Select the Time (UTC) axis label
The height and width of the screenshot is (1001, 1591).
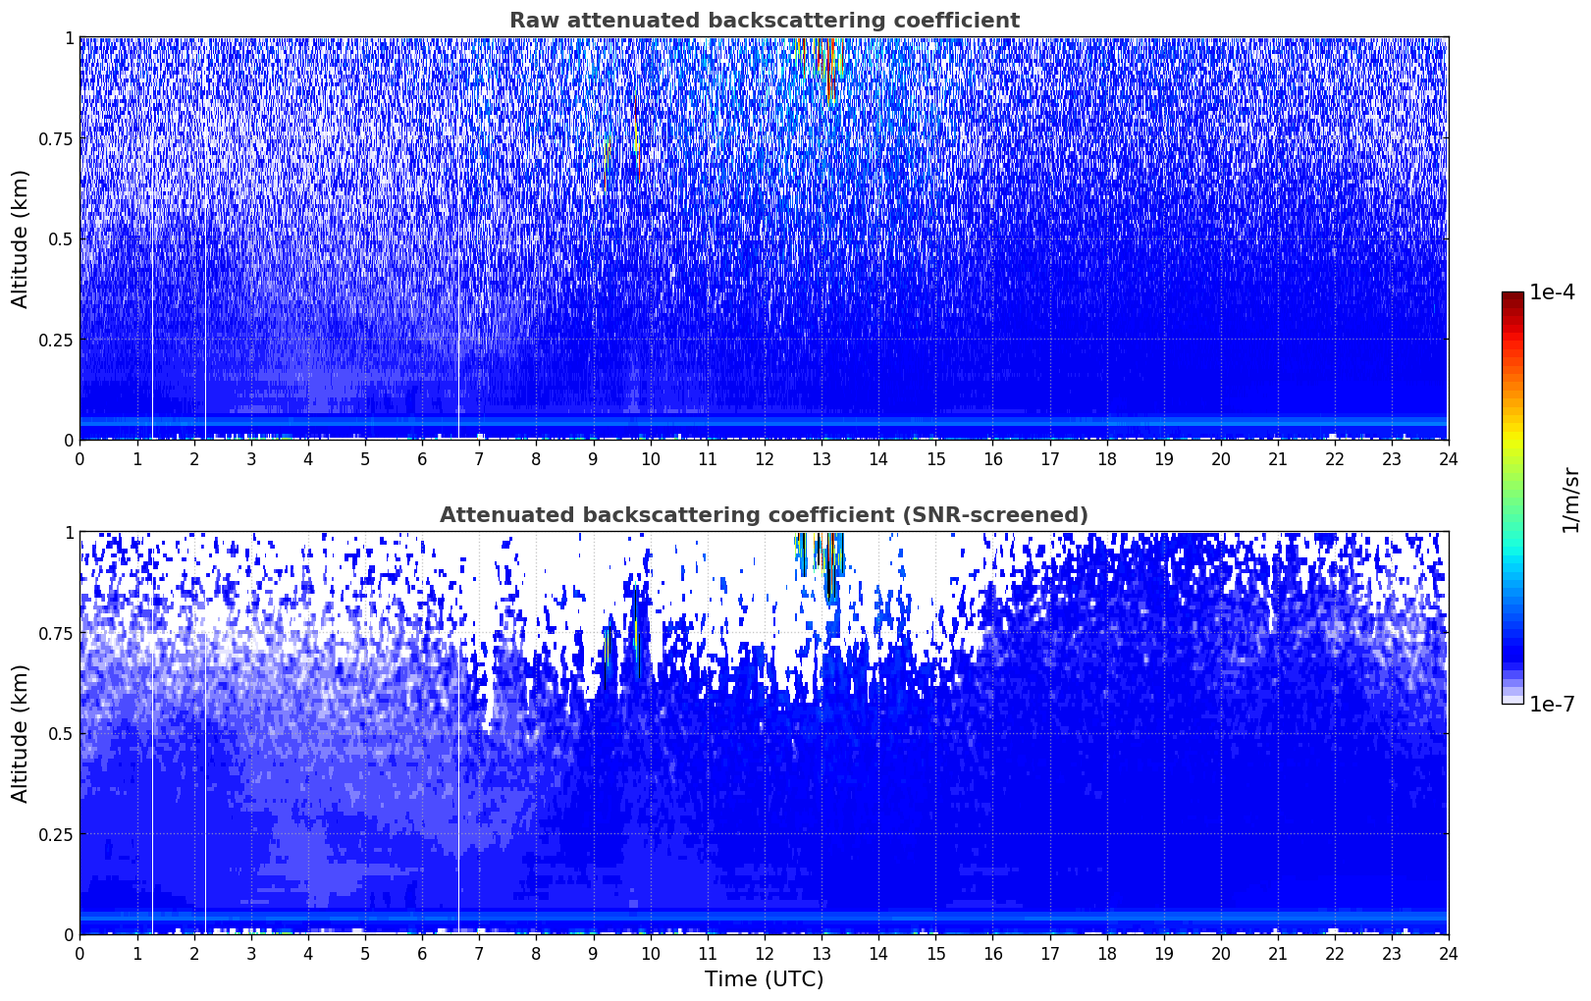[764, 979]
